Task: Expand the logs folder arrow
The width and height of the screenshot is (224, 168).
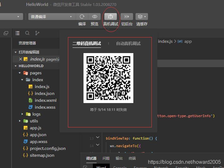Action: (22, 114)
